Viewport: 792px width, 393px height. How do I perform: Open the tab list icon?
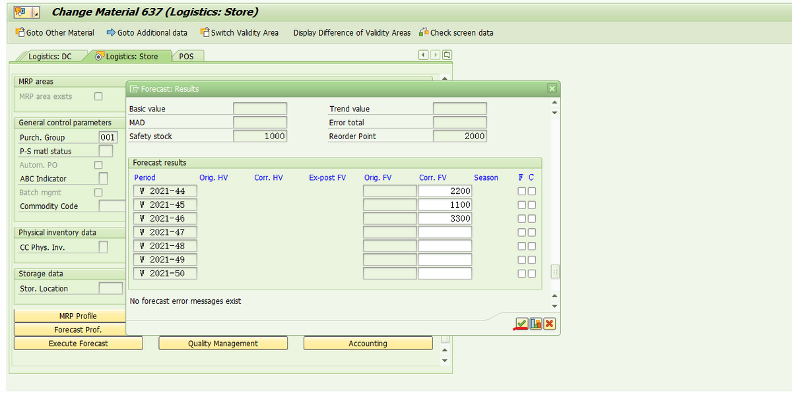pos(447,55)
